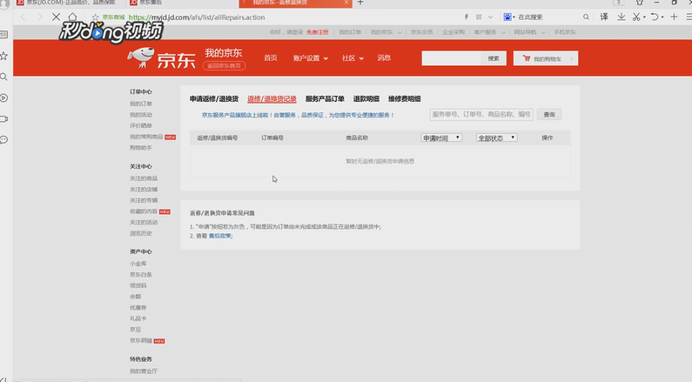692x382 pixels.
Task: Stop page loading with the X button
Action: (x=56, y=17)
